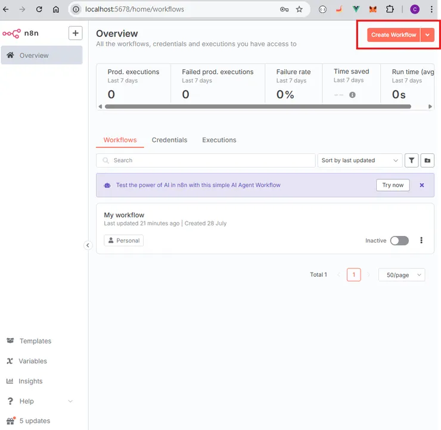Select the Workflows tab

[120, 140]
